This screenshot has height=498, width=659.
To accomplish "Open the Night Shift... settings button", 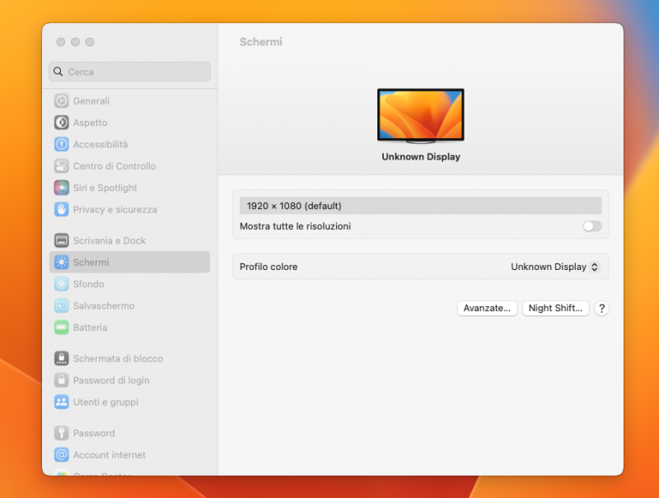I will [x=555, y=308].
